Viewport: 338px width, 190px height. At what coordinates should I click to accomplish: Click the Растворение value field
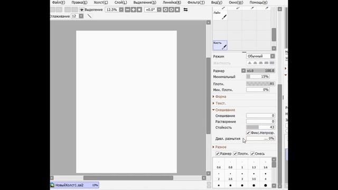coord(260,121)
